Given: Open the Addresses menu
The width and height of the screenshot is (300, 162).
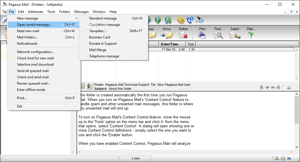Looking at the screenshot, I should [x=35, y=12].
